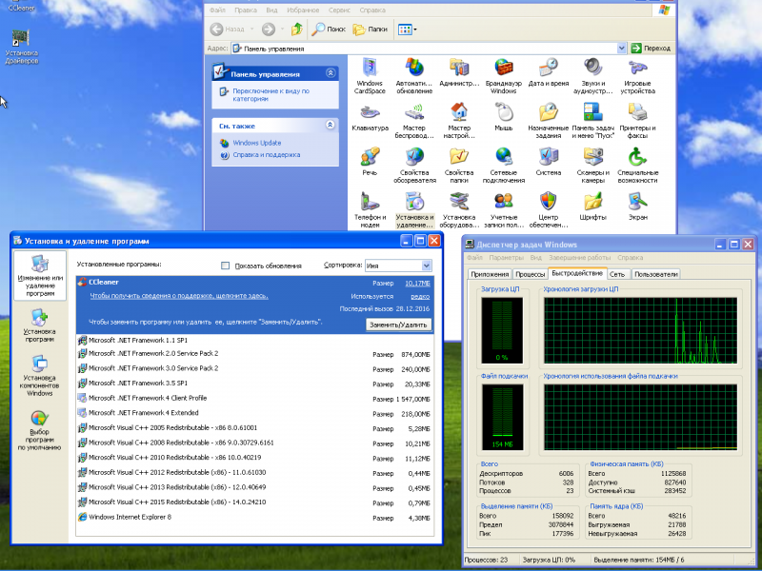Open the Сортировка dropdown showing Имя
Image resolution: width=762 pixels, height=571 pixels.
[x=398, y=266]
